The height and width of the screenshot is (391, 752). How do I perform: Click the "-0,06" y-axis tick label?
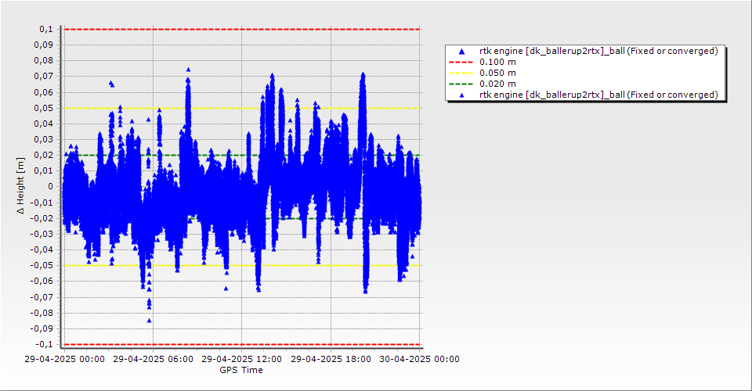pos(42,282)
